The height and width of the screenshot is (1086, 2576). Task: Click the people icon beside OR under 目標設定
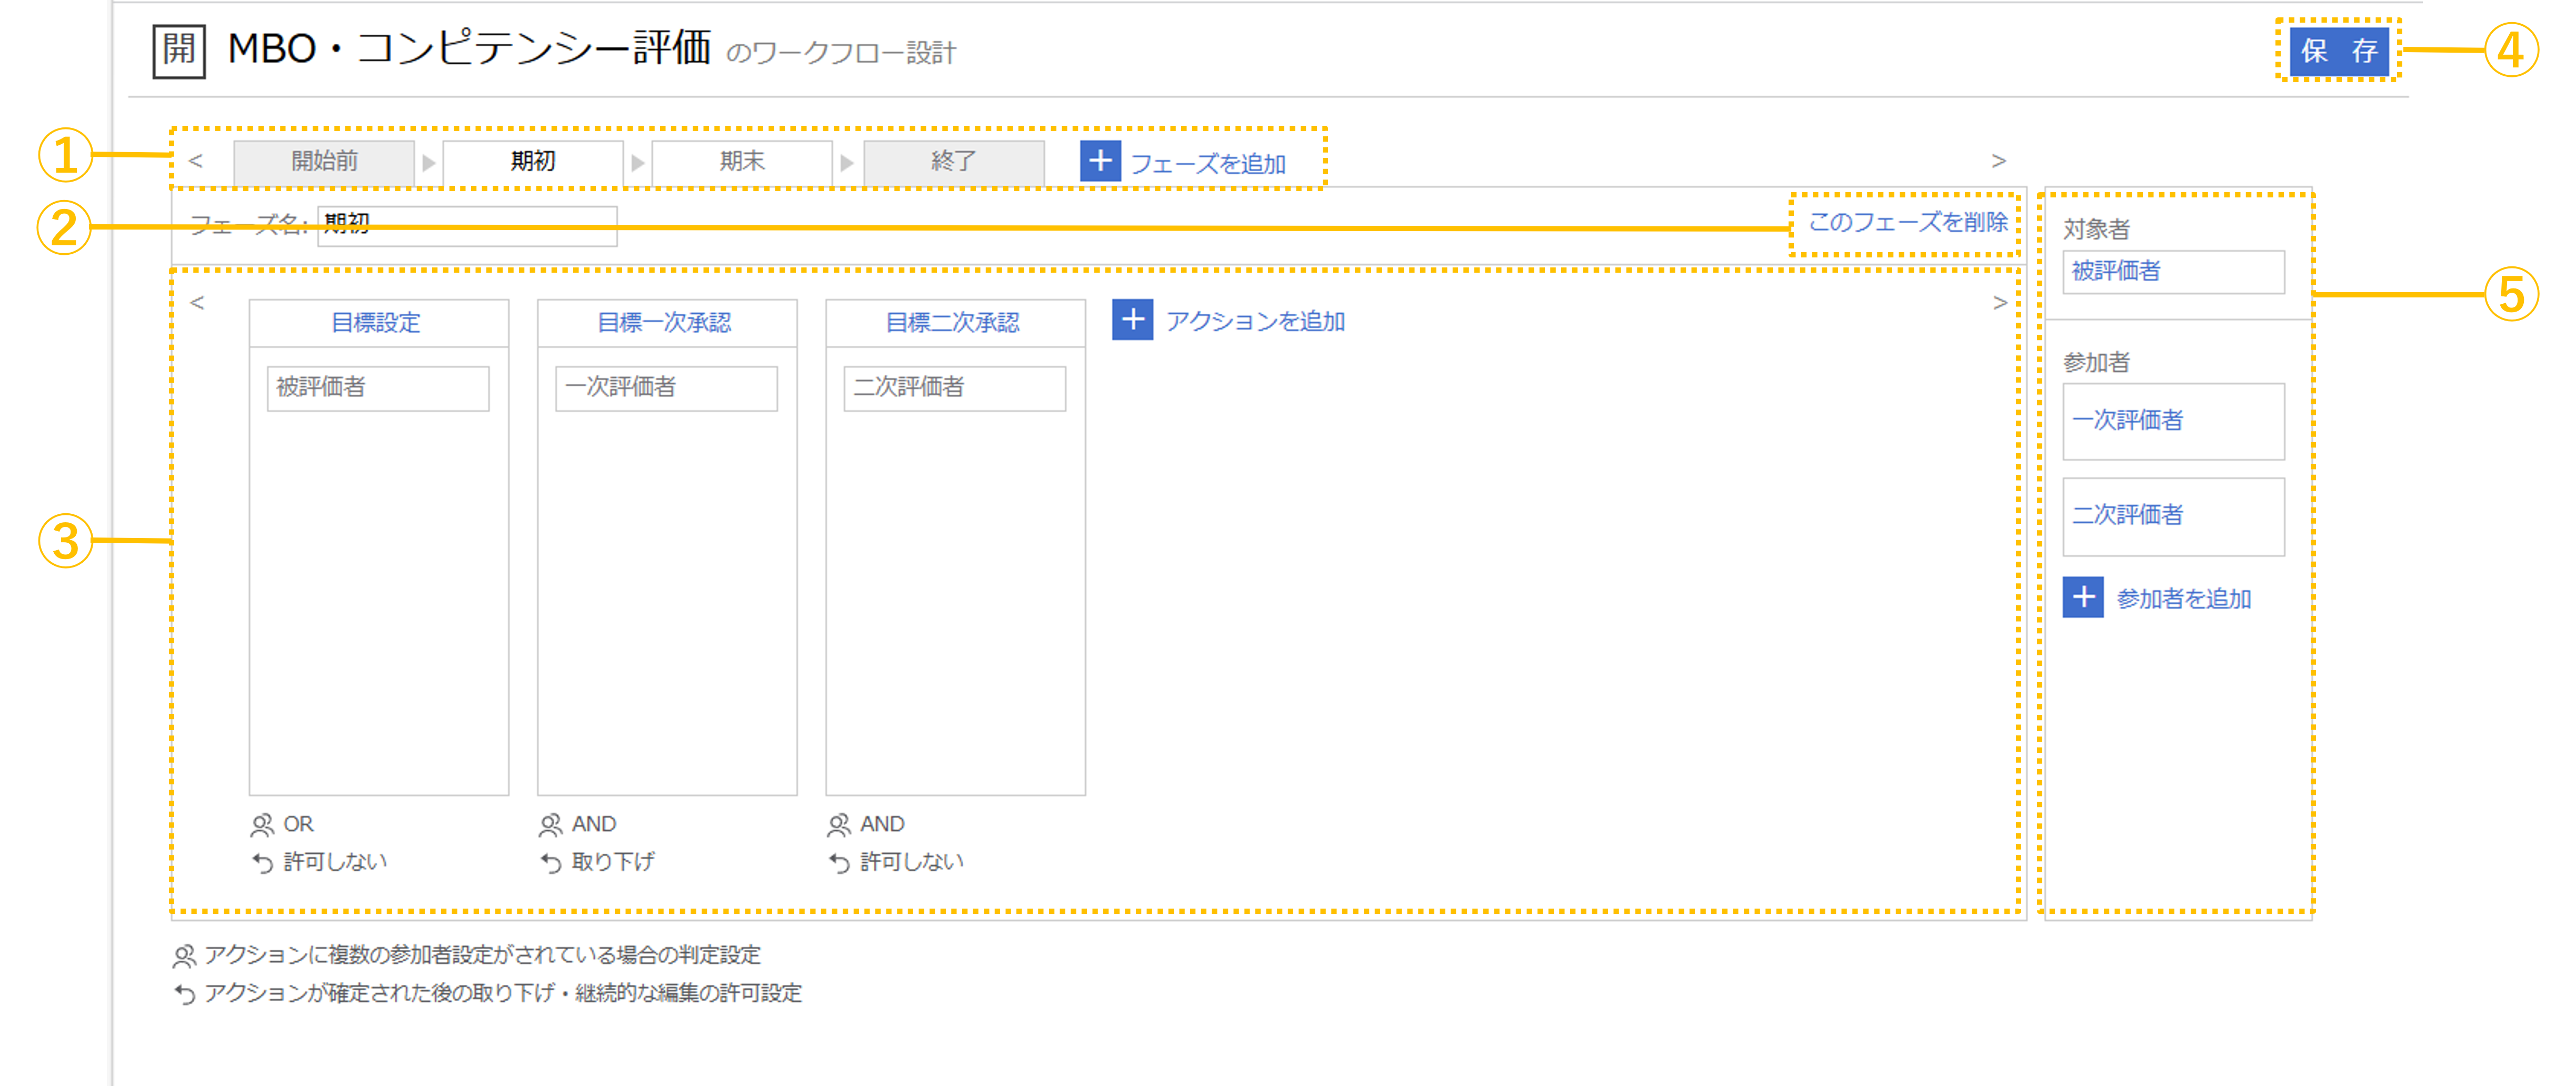coord(262,824)
